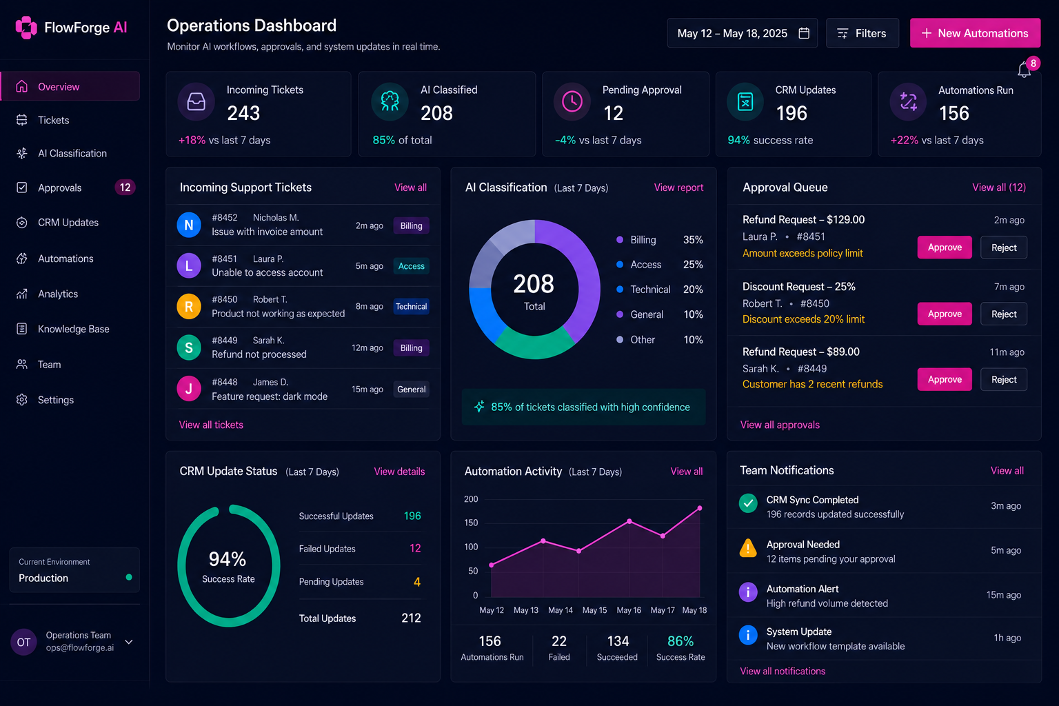The image size is (1059, 706).
Task: Click the FlowForge AI logo icon
Action: coord(26,28)
